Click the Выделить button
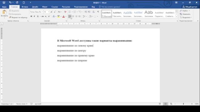The height and width of the screenshot is (112, 200). pyautogui.click(x=186, y=17)
